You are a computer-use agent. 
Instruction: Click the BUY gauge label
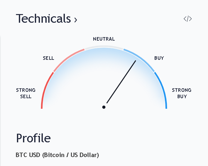point(159,58)
